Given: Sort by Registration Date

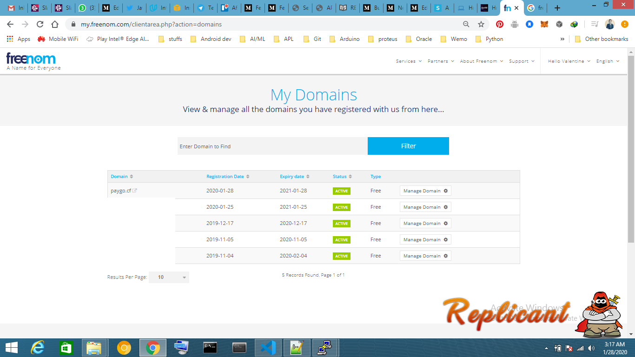Looking at the screenshot, I should 228,177.
